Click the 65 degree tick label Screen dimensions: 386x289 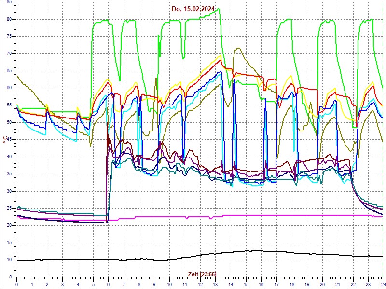[9, 71]
